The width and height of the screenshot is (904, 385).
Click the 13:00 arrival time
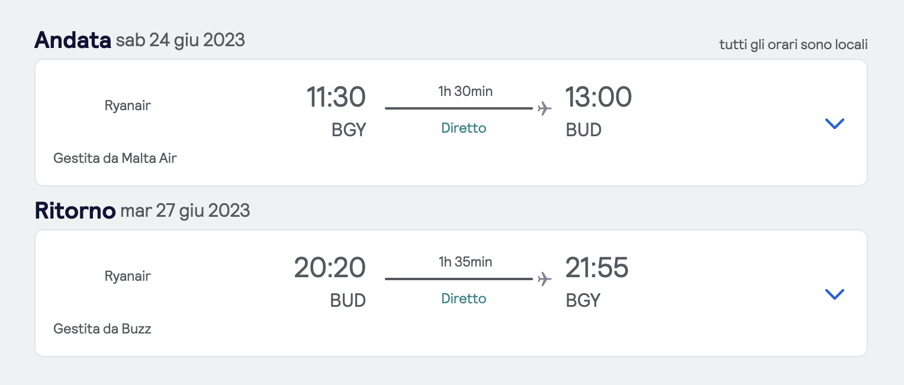598,97
